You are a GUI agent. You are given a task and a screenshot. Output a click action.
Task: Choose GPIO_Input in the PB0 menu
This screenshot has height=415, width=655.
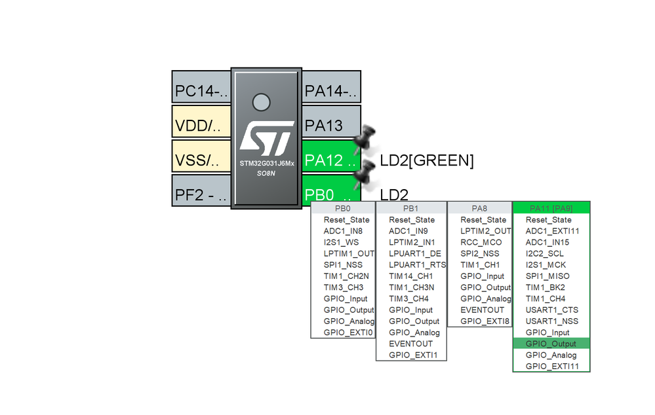[343, 298]
